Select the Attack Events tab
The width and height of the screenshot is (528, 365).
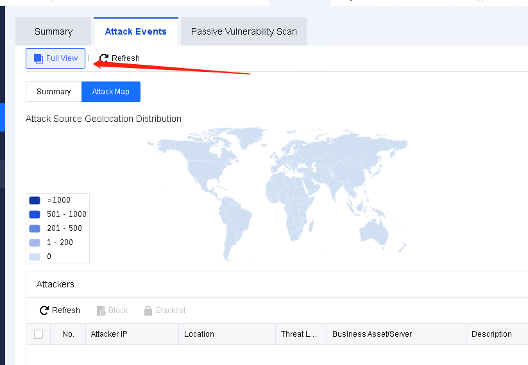click(135, 31)
